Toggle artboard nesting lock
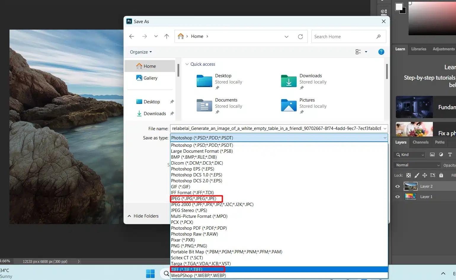Image resolution: width=456 pixels, height=280 pixels. 433,175
